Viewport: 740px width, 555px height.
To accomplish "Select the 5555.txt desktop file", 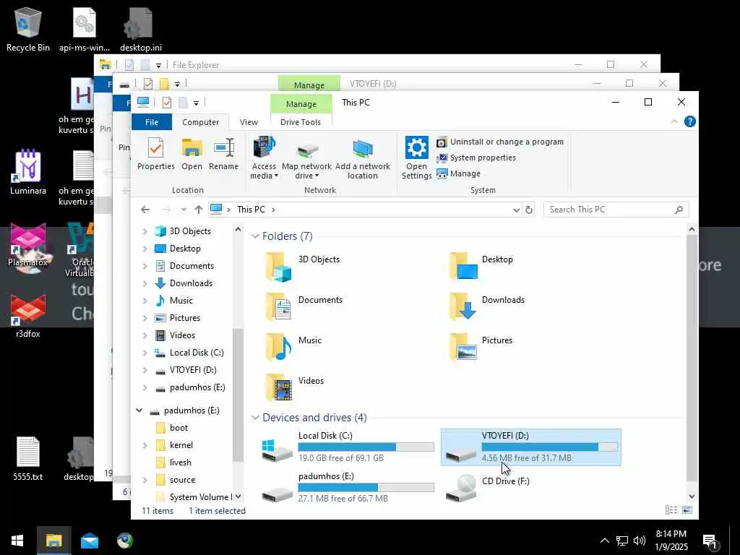I will click(x=28, y=459).
